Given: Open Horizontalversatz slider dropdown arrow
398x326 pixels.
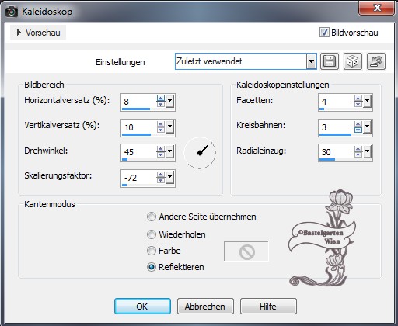Looking at the screenshot, I should (170, 101).
